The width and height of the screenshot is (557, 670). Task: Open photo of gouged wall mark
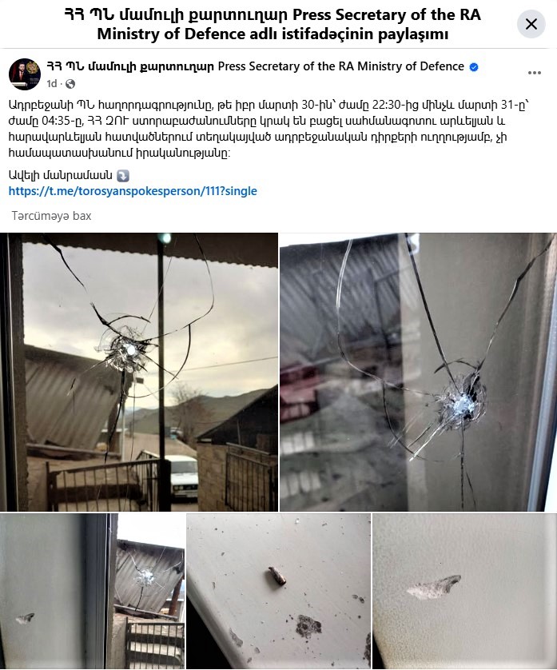click(x=465, y=592)
